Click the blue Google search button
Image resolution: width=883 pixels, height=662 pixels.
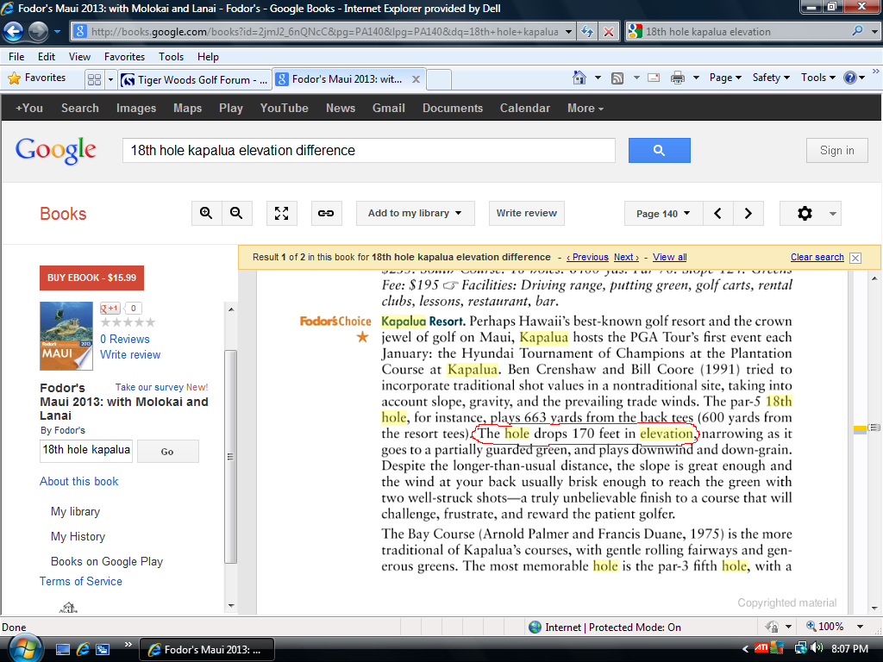point(659,150)
